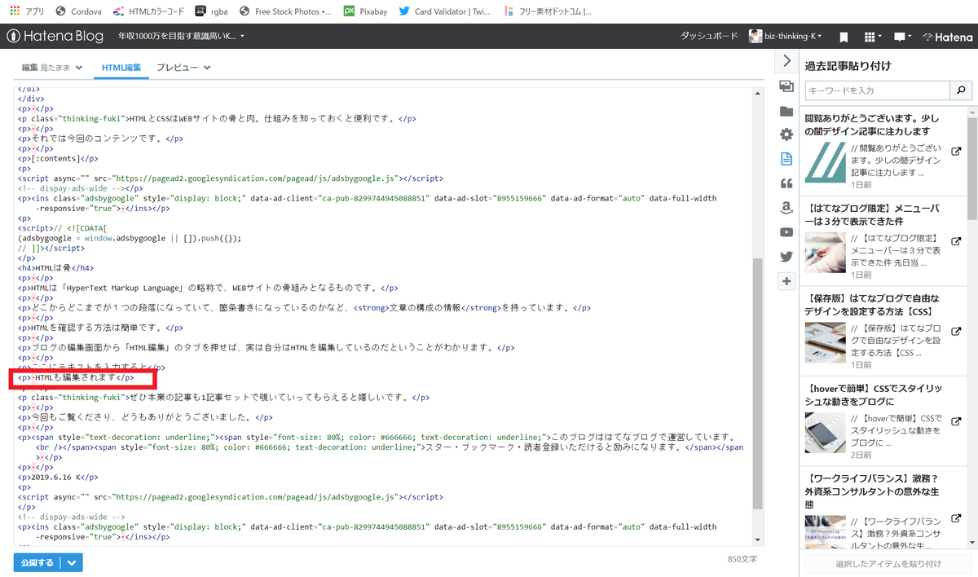Collapse the sidebar with the chevron arrow
978x577 pixels.
pyautogui.click(x=786, y=60)
